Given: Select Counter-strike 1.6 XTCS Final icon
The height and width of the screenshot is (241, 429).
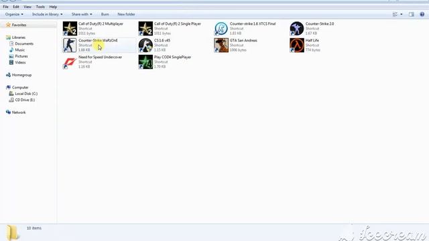Looking at the screenshot, I should pyautogui.click(x=221, y=28).
